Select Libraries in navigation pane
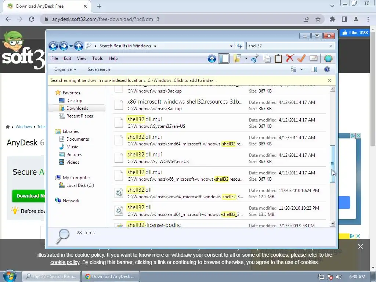 (x=71, y=131)
